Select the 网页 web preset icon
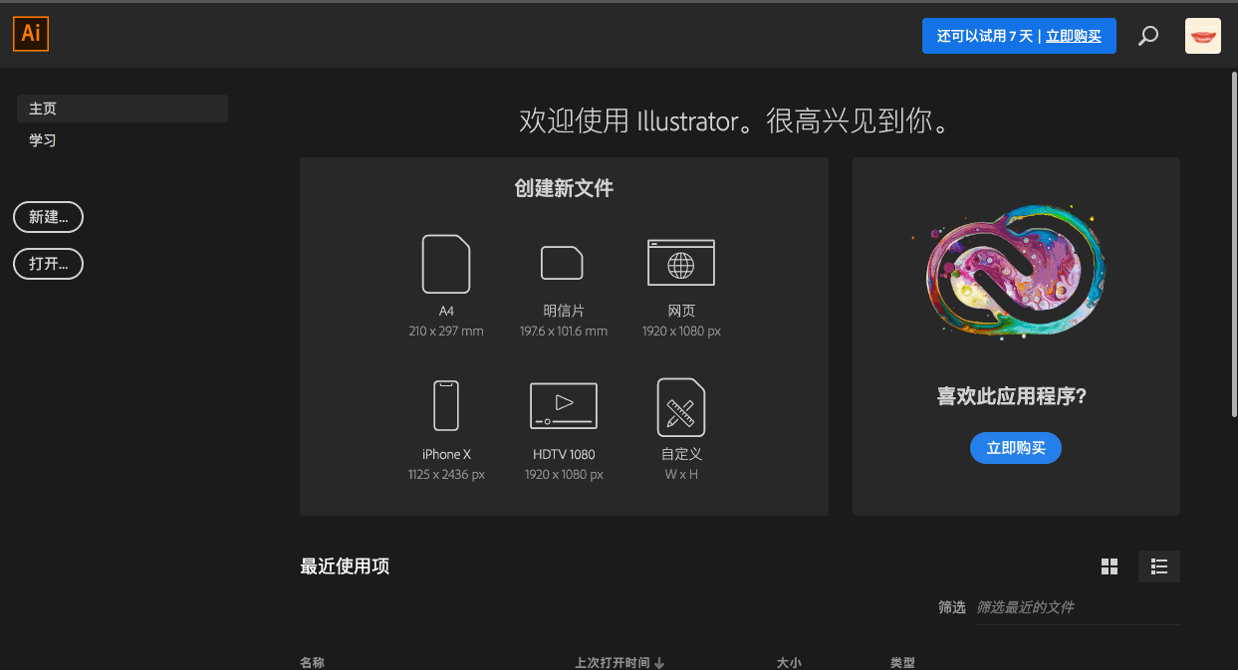 681,263
